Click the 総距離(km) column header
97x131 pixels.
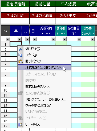tap(46, 31)
